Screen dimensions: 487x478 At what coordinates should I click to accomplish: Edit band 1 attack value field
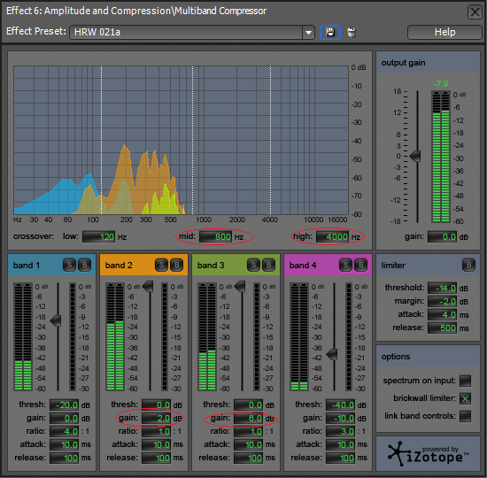(64, 444)
